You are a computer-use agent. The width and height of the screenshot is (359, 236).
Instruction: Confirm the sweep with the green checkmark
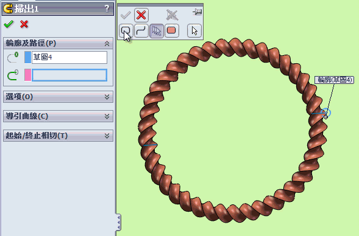pos(9,24)
